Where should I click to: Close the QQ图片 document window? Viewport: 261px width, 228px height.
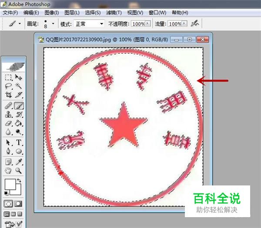tap(203, 40)
